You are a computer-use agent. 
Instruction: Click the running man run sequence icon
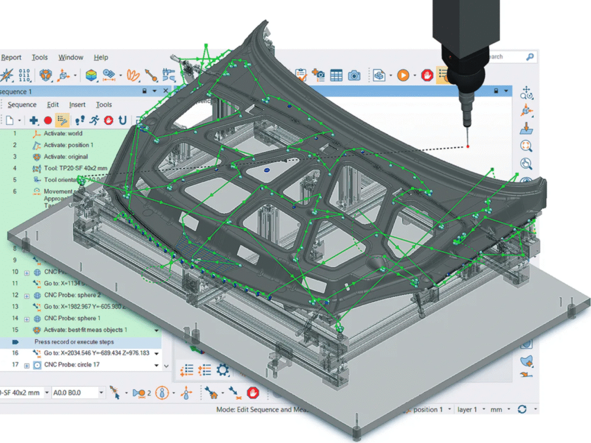pos(94,120)
